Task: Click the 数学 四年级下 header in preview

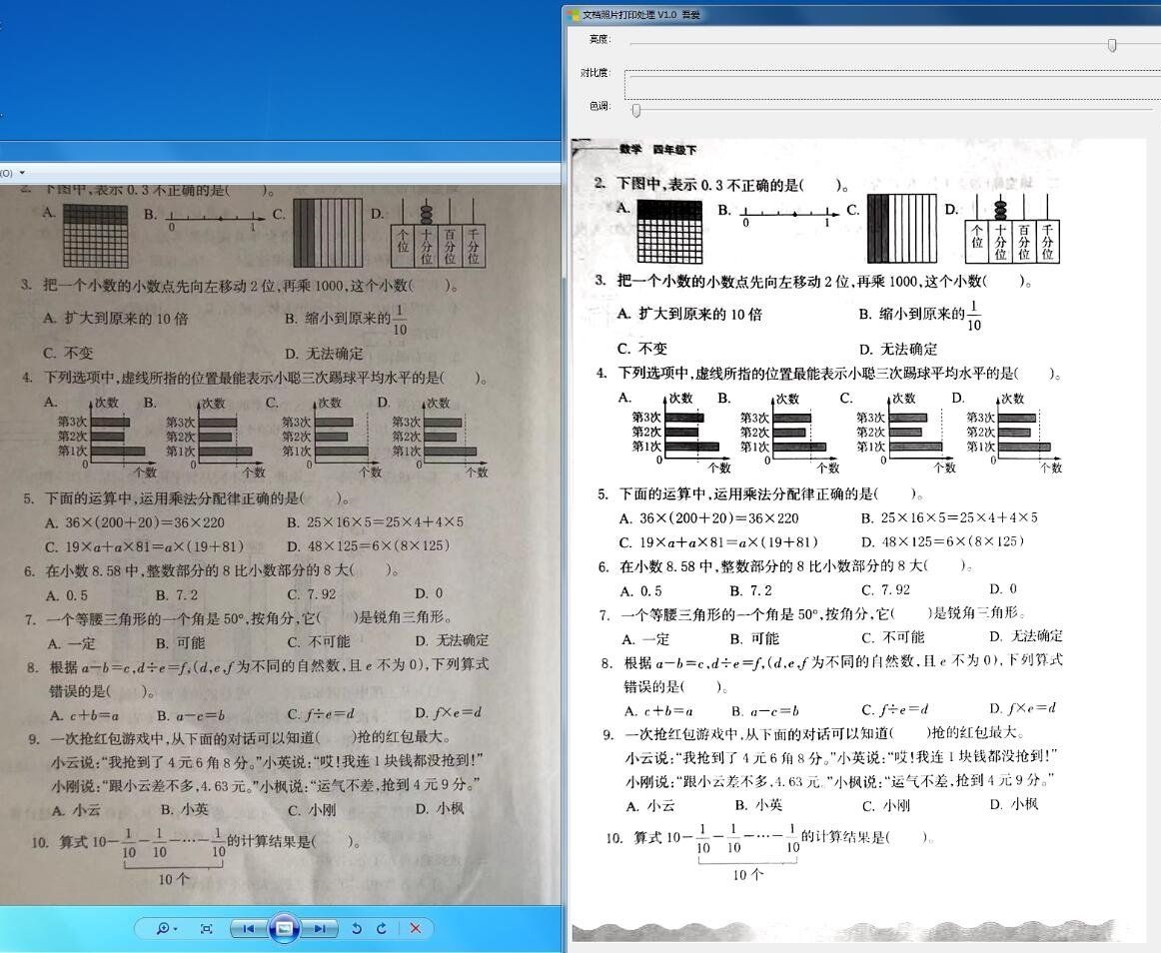Action: click(x=657, y=150)
